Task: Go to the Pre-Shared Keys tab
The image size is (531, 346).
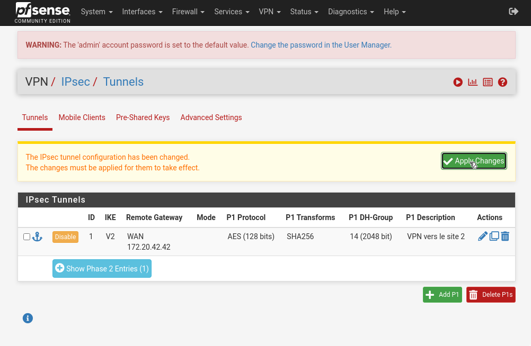Action: pos(143,117)
